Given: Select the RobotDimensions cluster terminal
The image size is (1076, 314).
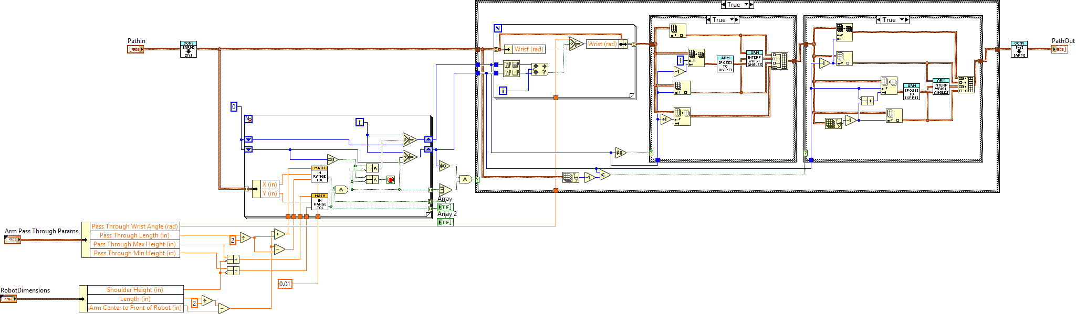Looking at the screenshot, I should pos(8,299).
